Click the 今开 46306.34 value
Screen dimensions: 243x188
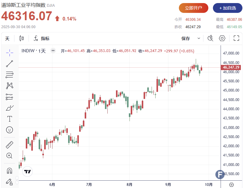tap(193, 20)
